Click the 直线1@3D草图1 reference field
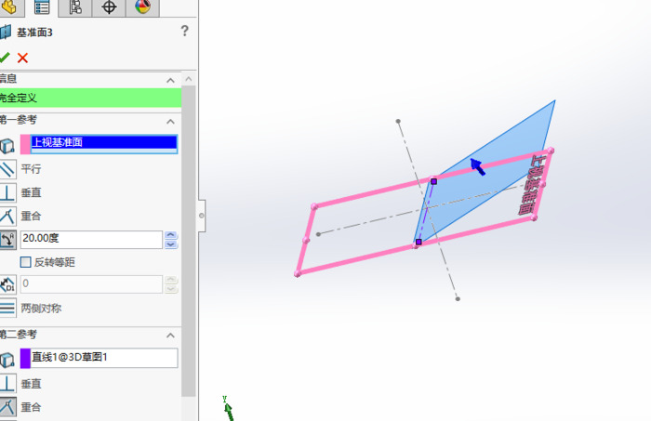Image resolution: width=651 pixels, height=421 pixels. [103, 357]
